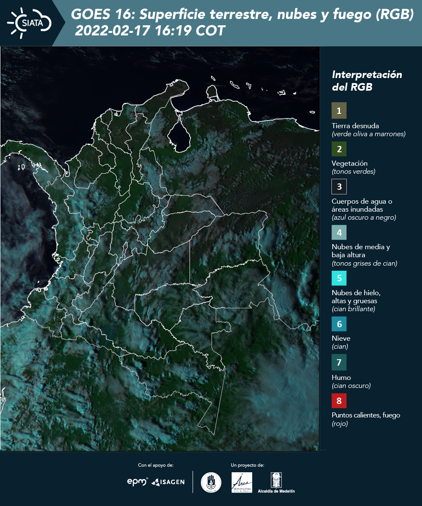422x506 pixels.
Task: Click the legend label 'Nieve'
Action: pos(341,338)
